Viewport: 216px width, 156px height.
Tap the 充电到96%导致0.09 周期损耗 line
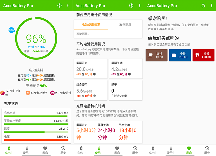36,80
